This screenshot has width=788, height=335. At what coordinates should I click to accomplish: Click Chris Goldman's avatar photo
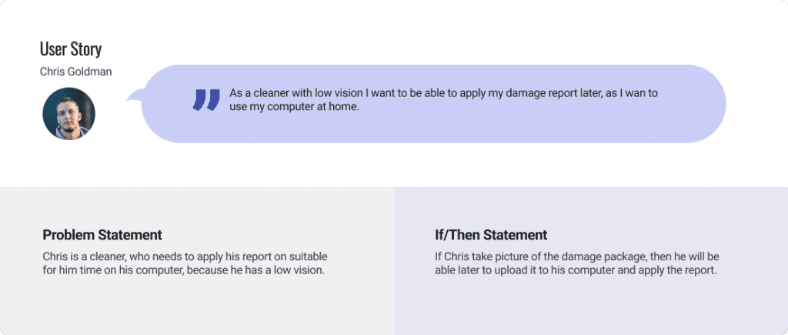coord(69,113)
